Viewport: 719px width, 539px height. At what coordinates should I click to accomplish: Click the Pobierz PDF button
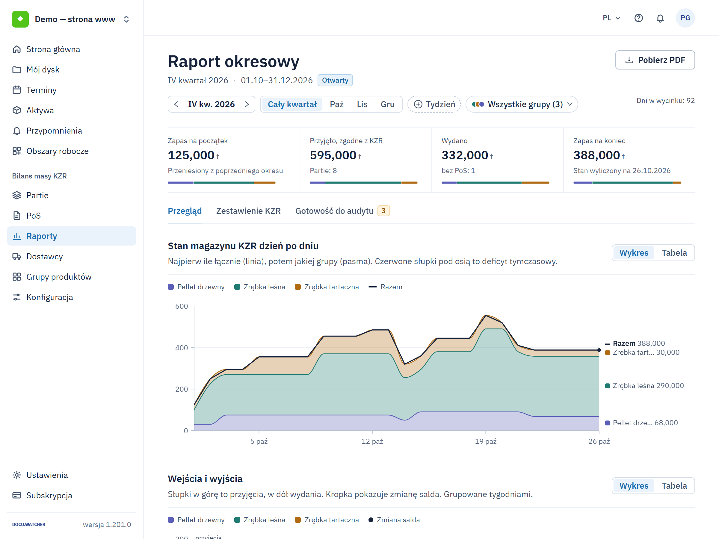pyautogui.click(x=655, y=60)
